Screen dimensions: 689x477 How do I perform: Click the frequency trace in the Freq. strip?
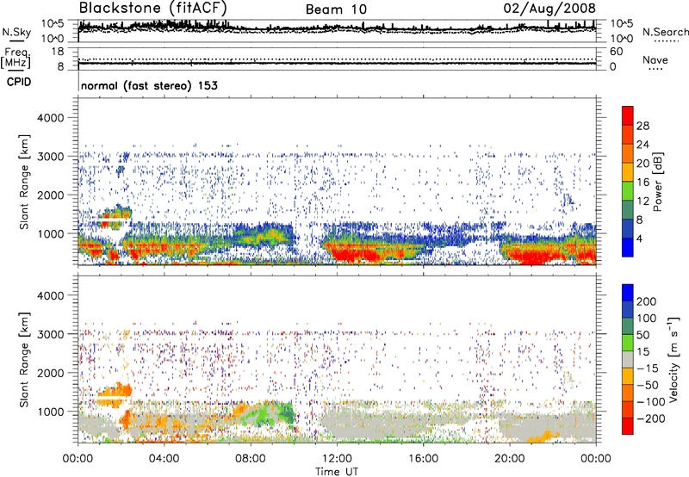(337, 63)
